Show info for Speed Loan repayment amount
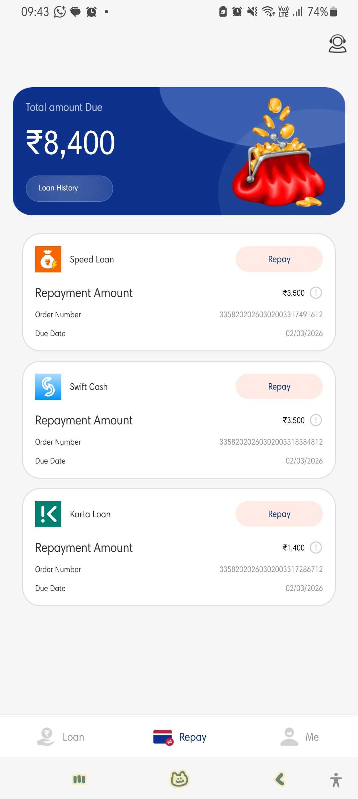 [x=316, y=293]
